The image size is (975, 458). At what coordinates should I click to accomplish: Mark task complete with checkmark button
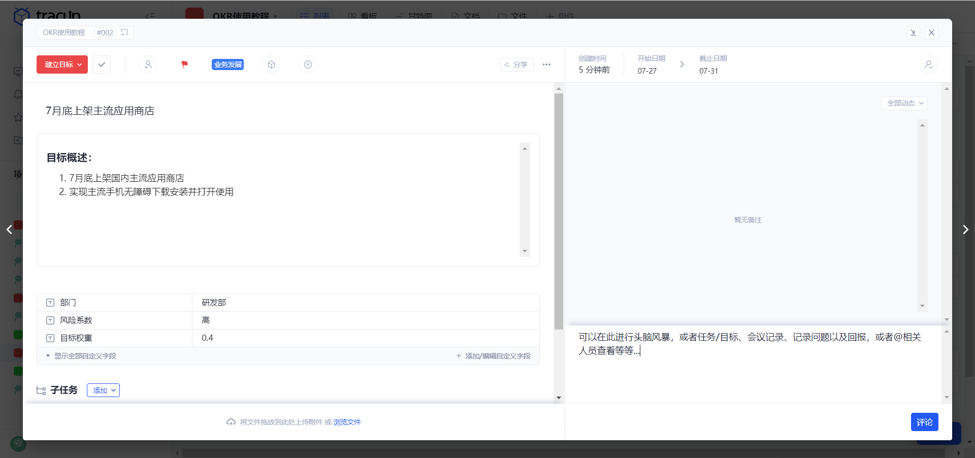point(102,64)
